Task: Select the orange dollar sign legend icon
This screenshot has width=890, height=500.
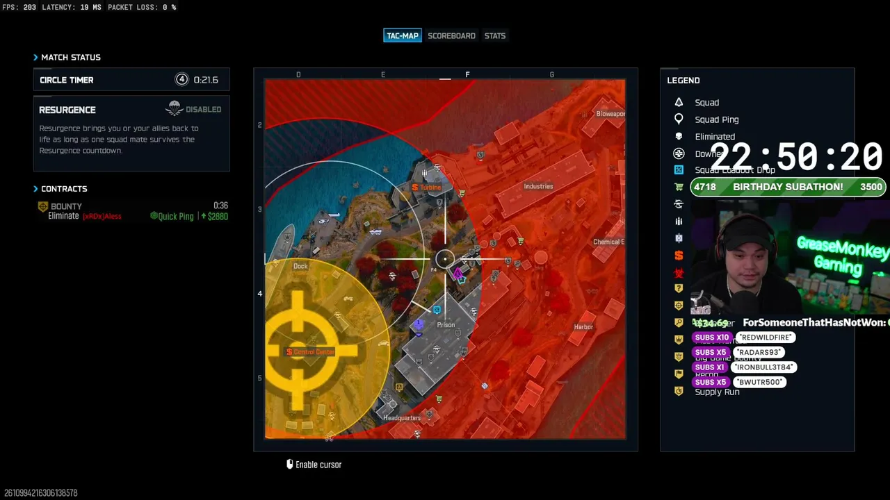Action: (679, 255)
